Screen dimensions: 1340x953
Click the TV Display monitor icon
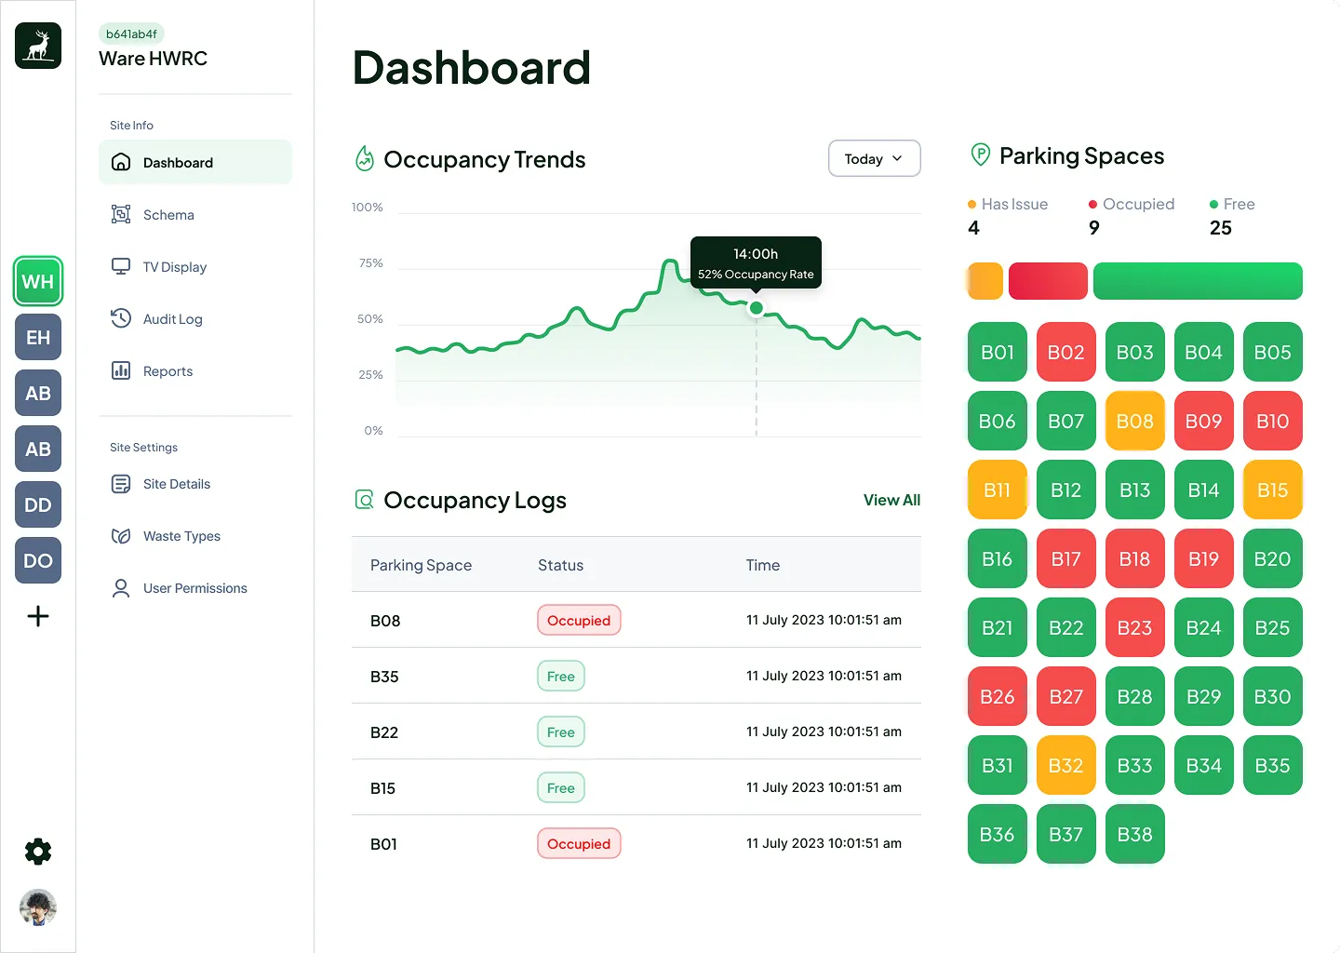pyautogui.click(x=121, y=266)
